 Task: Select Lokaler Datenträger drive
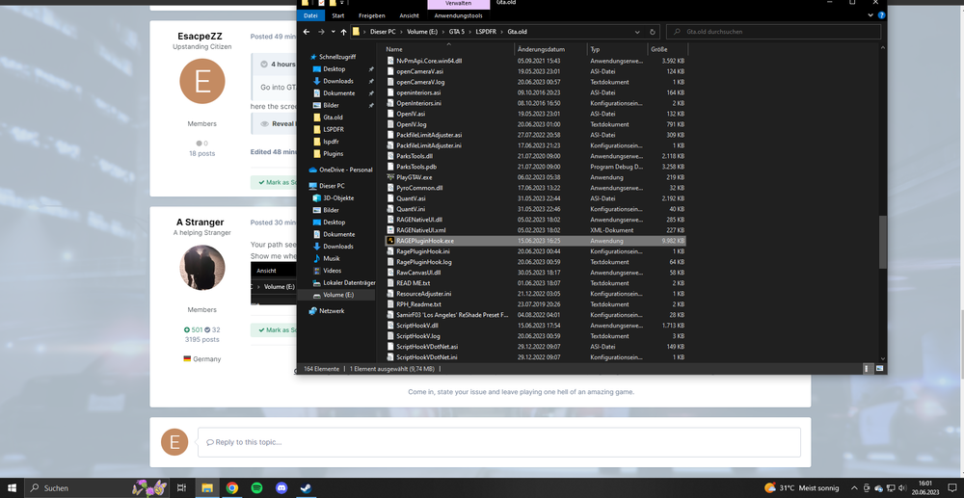[x=349, y=283]
